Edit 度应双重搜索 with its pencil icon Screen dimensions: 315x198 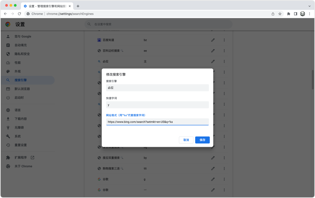(213, 158)
